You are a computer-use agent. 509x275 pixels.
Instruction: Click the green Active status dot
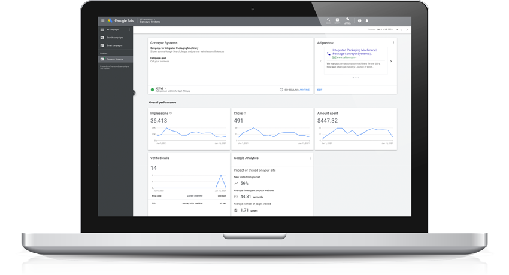point(152,90)
